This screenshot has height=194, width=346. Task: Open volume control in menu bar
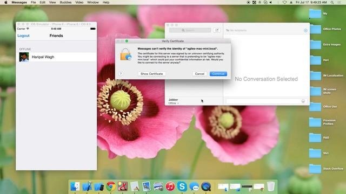tap(271, 2)
